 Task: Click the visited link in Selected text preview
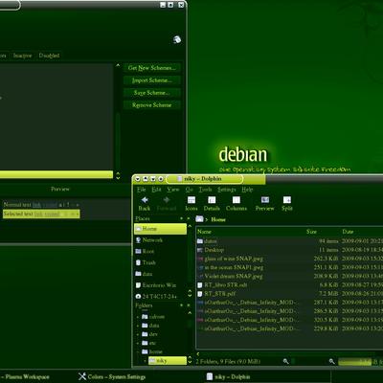[52, 214]
